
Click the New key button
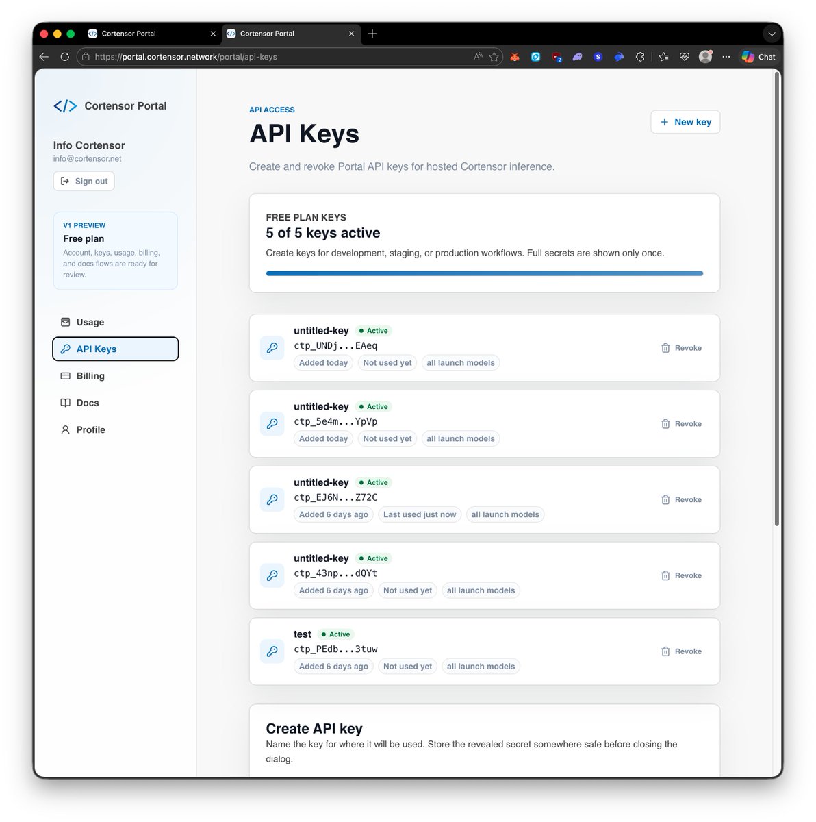click(x=685, y=122)
